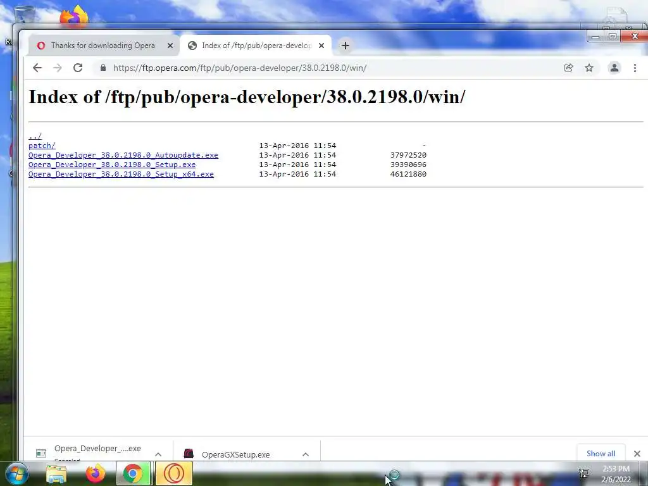
Task: Expand options for OperaGXSetup.exe download
Action: point(306,454)
